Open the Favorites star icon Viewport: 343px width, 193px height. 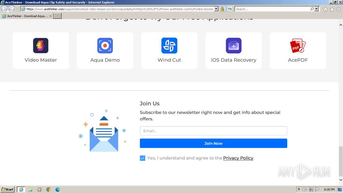332,9
